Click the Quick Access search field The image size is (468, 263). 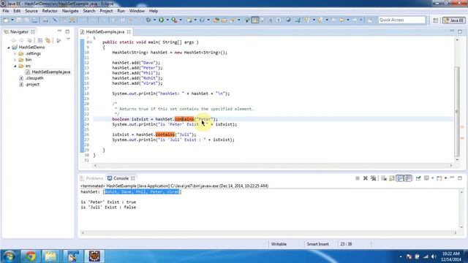pyautogui.click(x=401, y=20)
